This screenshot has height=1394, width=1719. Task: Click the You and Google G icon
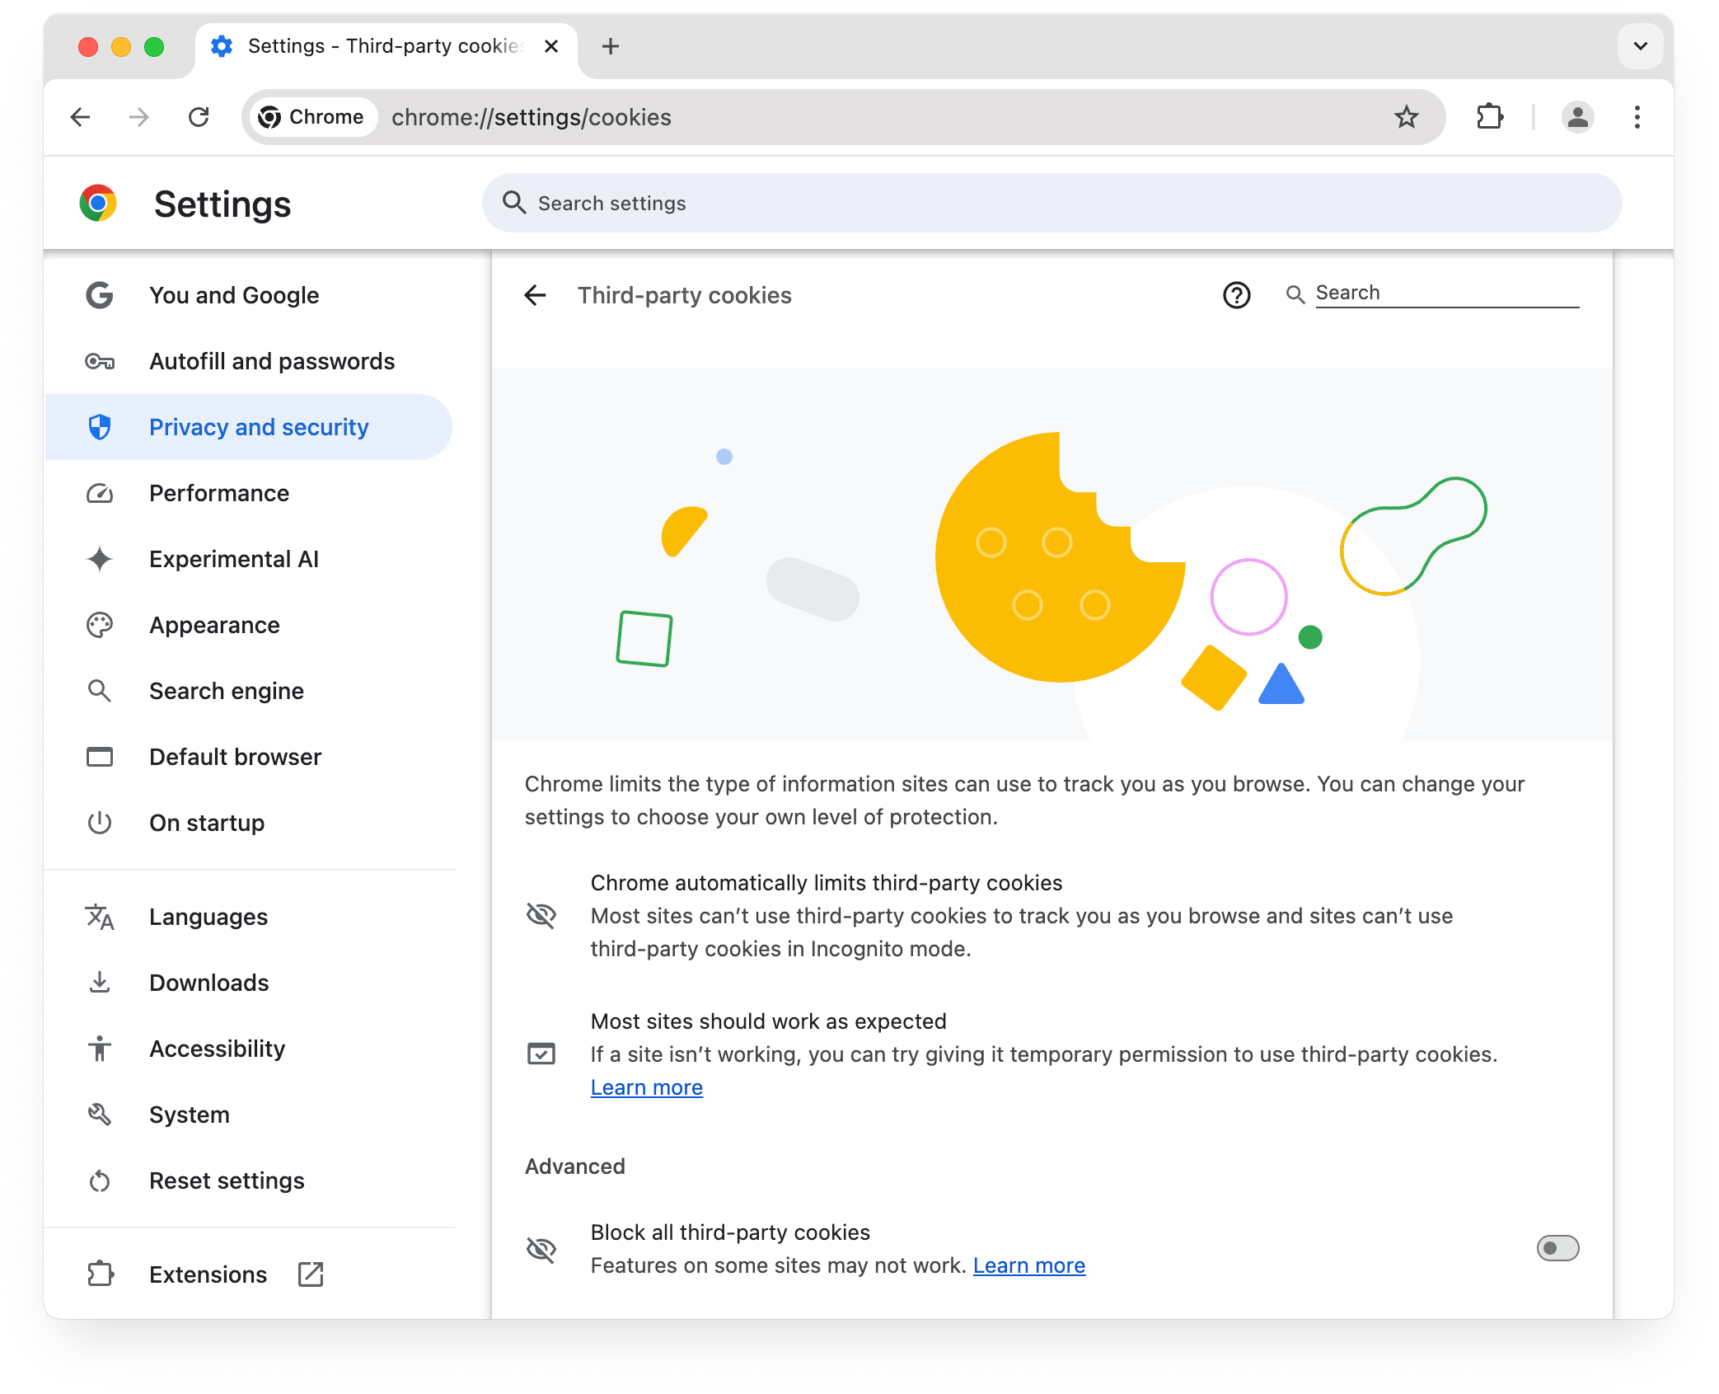click(x=100, y=296)
